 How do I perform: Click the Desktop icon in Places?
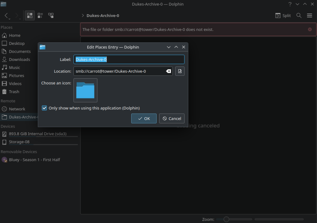pos(4,44)
